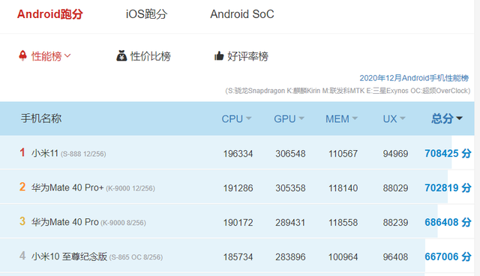This screenshot has width=480, height=276.
Task: Click the rank number 1
Action: pos(22,152)
